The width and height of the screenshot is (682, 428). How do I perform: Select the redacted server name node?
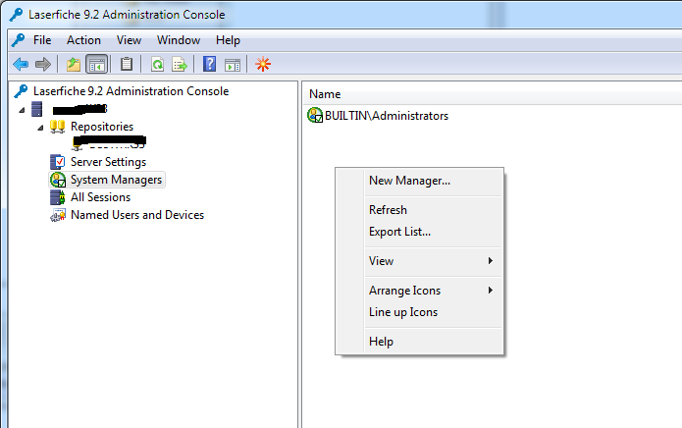point(79,109)
